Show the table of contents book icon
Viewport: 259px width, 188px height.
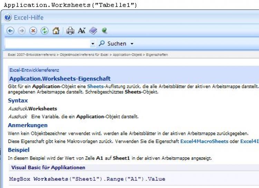93,31
